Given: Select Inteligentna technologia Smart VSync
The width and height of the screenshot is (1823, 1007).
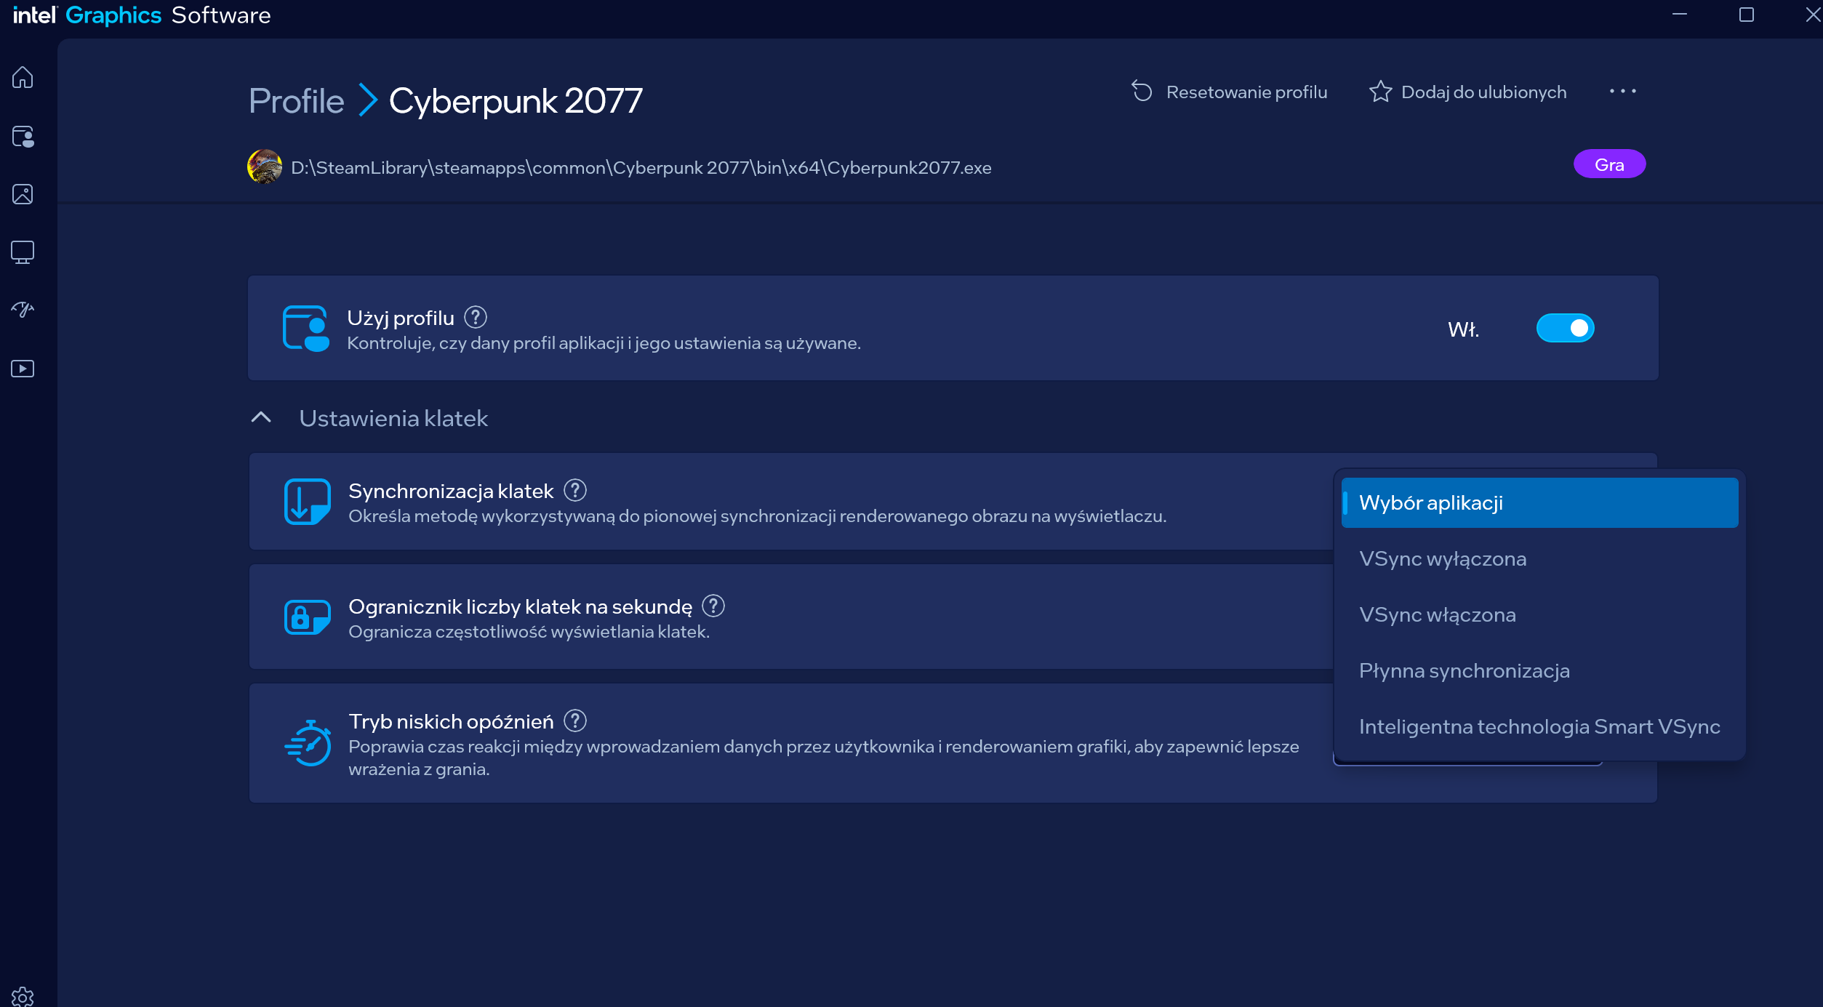Looking at the screenshot, I should tap(1539, 726).
